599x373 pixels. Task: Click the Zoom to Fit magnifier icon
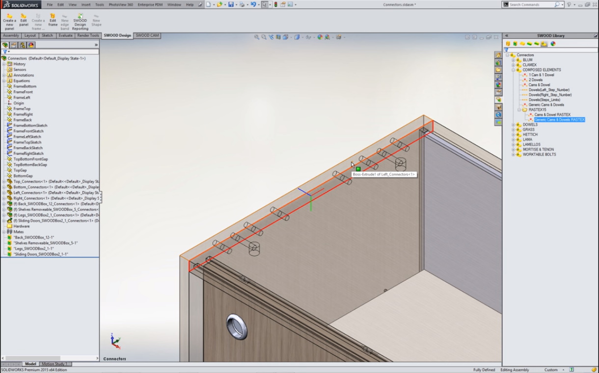pos(256,37)
